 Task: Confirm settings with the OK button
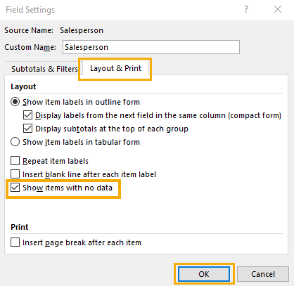[204, 274]
